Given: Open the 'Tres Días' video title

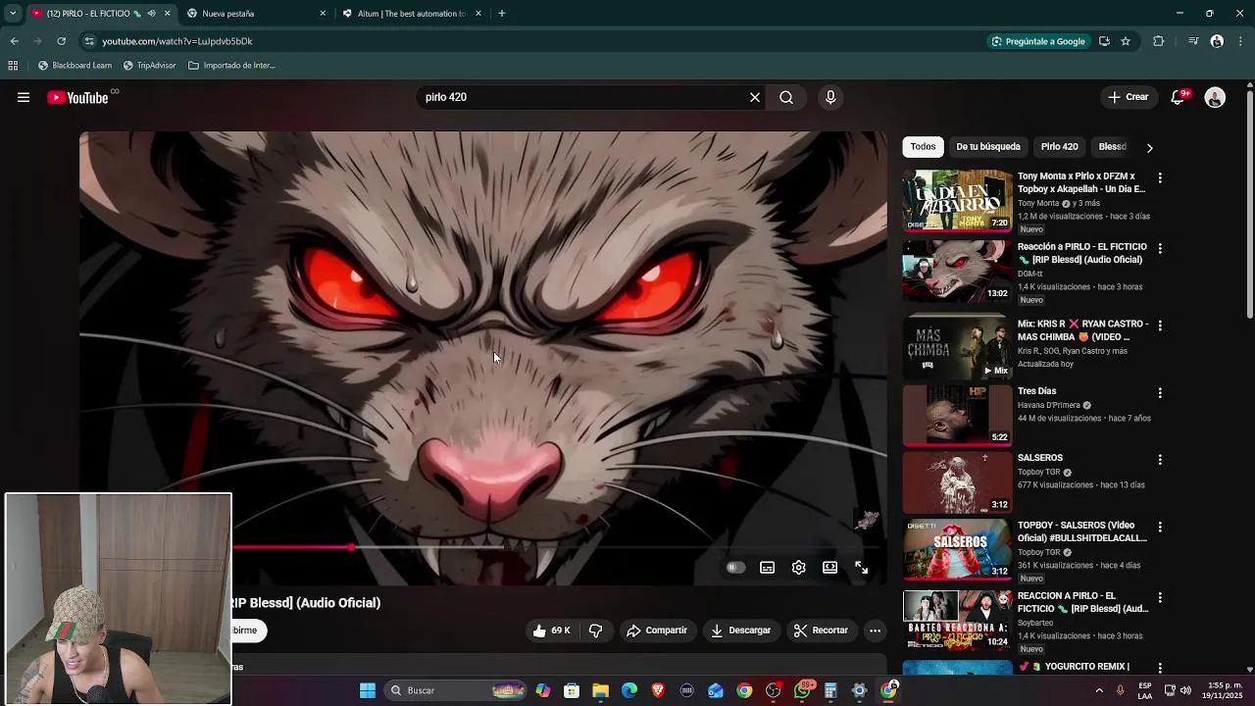Looking at the screenshot, I should pos(1036,391).
